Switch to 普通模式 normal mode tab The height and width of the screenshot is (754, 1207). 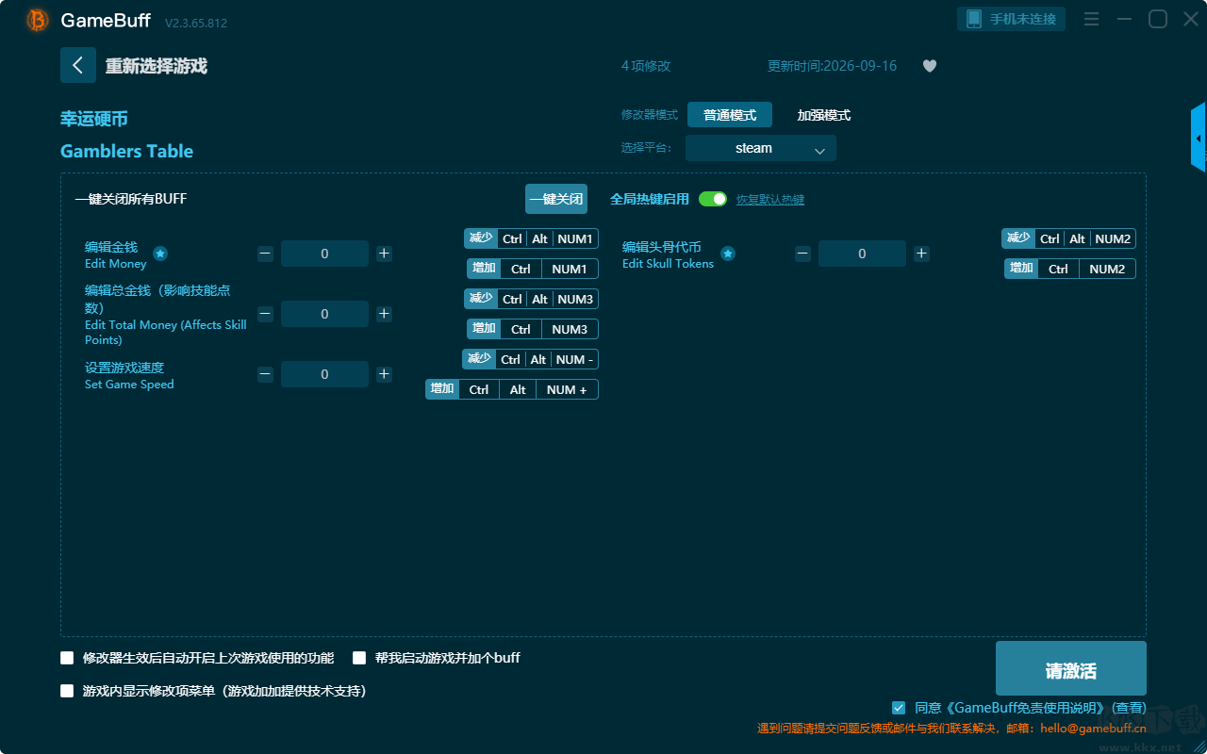click(x=730, y=115)
